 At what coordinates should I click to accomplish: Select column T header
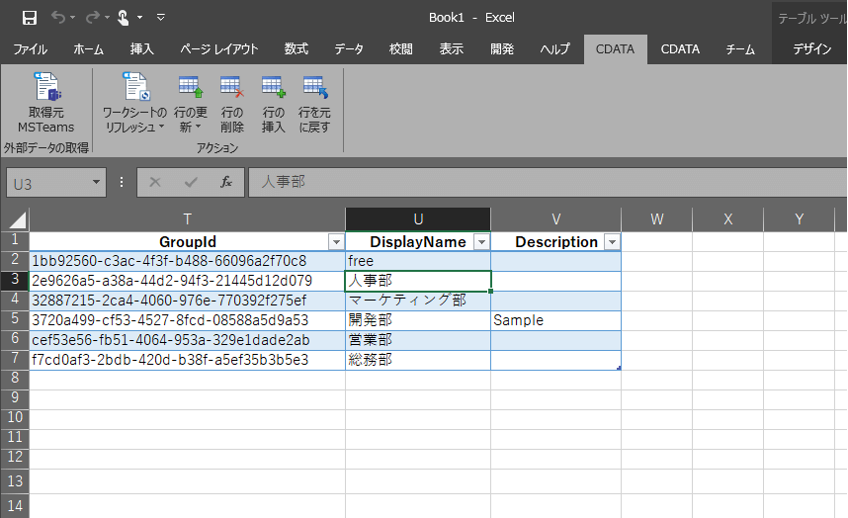[187, 219]
